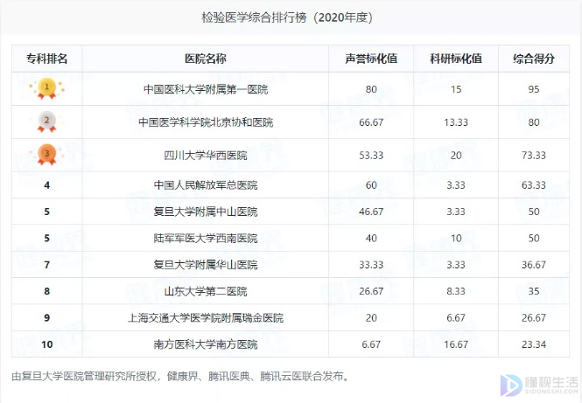The width and height of the screenshot is (582, 403).
Task: Click research value 15 in the first row
Action: point(456,89)
